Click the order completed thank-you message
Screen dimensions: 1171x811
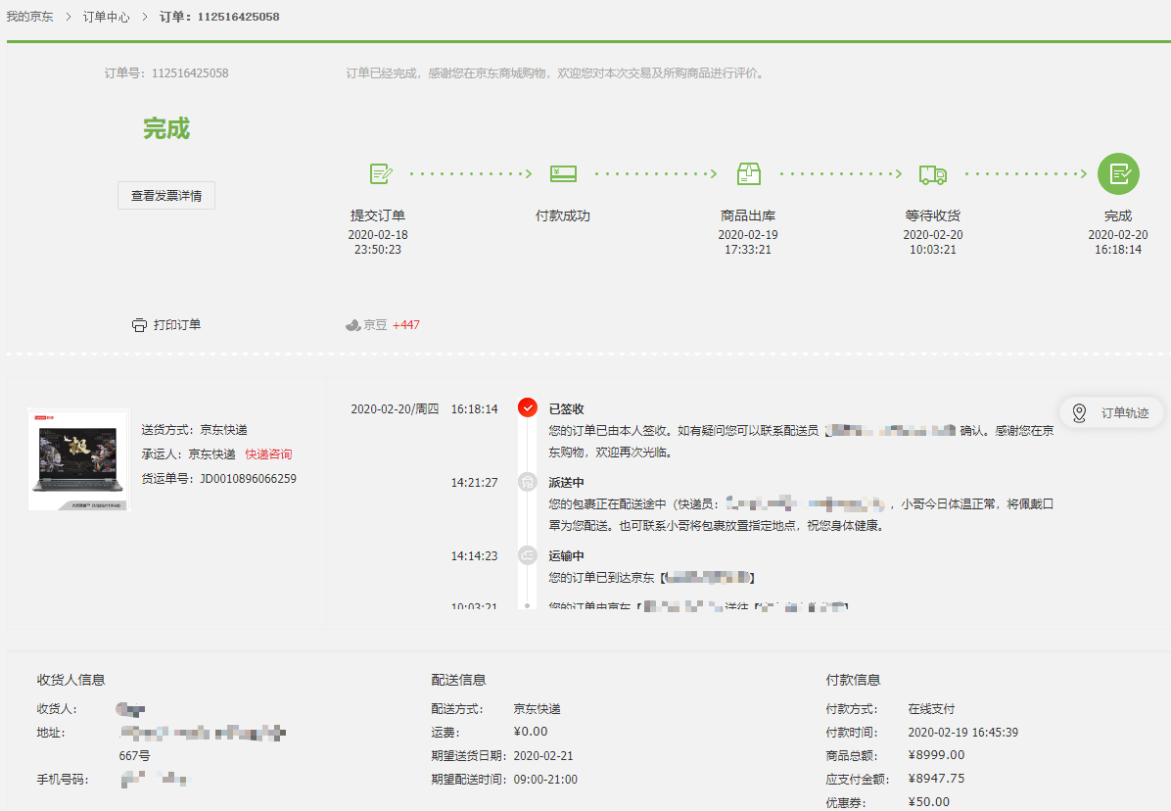[x=555, y=73]
